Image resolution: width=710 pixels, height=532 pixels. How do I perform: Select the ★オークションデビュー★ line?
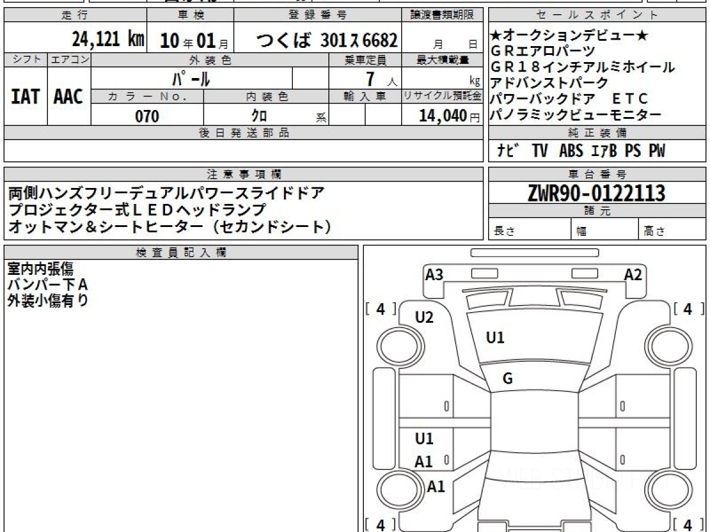click(x=570, y=36)
